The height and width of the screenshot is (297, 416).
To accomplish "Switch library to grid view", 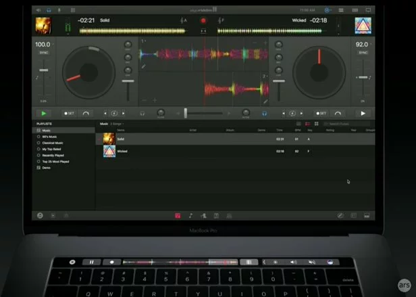I will 316,124.
